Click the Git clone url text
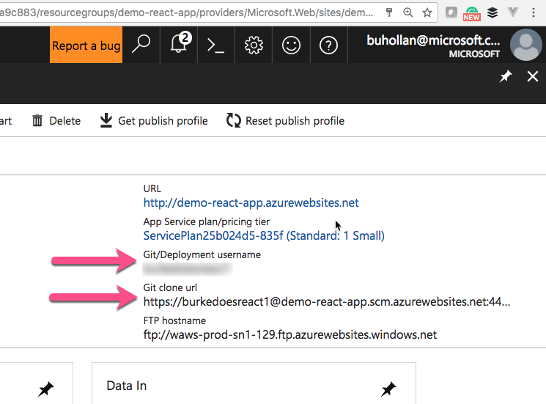This screenshot has height=404, width=546. tap(326, 301)
